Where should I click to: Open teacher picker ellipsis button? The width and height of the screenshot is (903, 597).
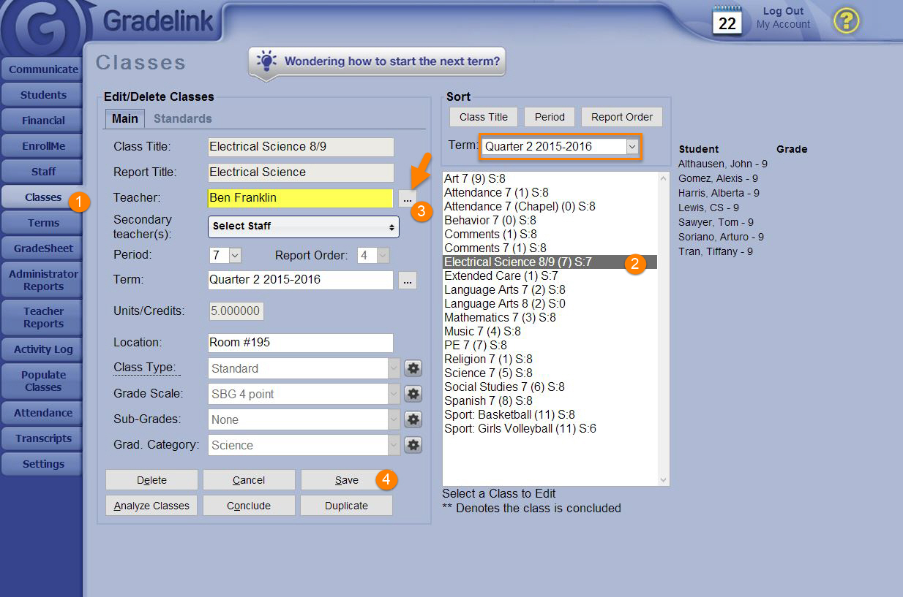(408, 198)
